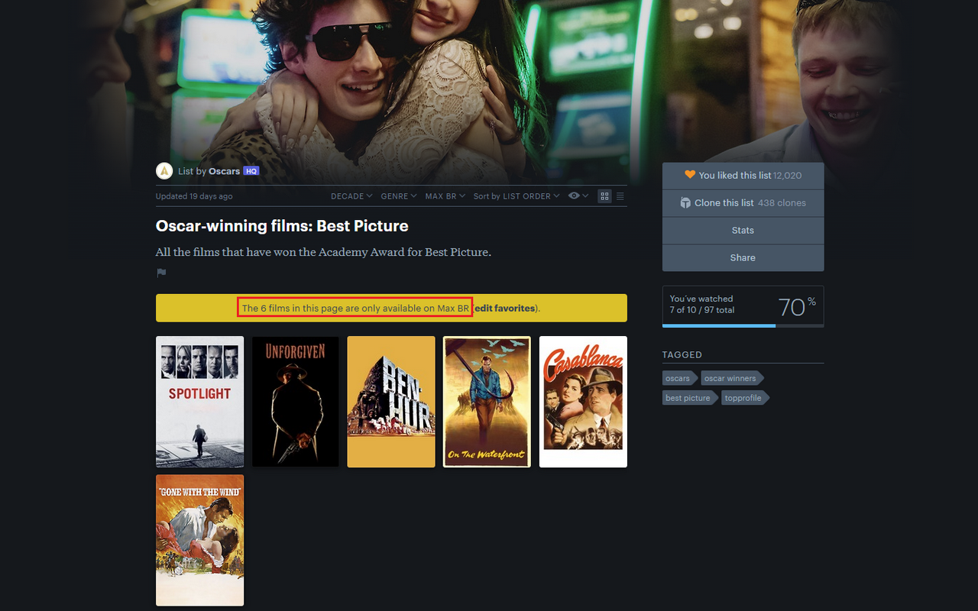Screen dimensions: 978x611
Task: Open the On the Waterfront poster
Action: (487, 402)
